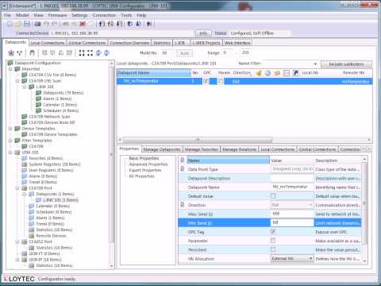
Task: Select Expert Properties in the properties list
Action: pyautogui.click(x=145, y=170)
